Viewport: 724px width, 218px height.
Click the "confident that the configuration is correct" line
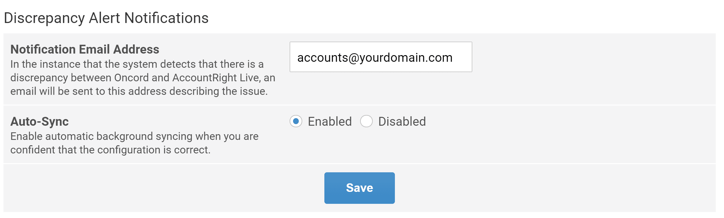tap(110, 150)
